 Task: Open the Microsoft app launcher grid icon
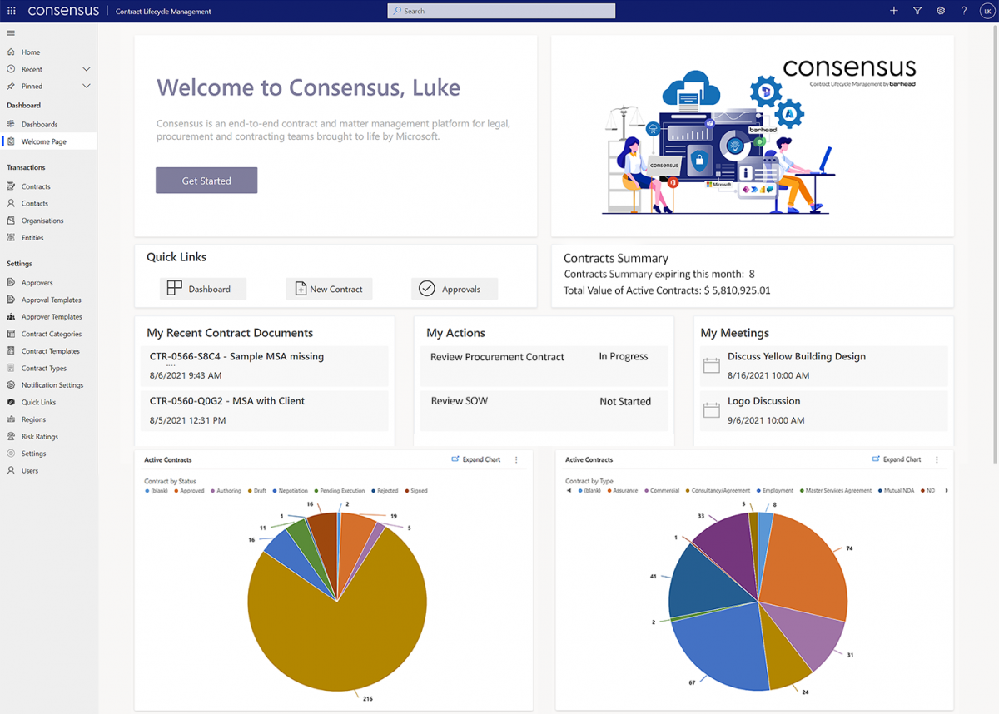[10, 11]
